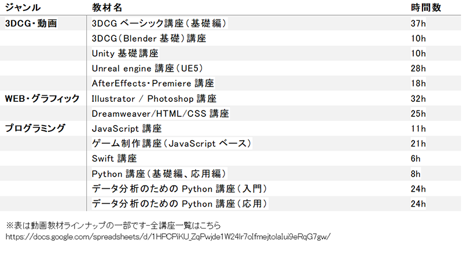Click the JavaScript 講座 course name
463x268 pixels.
(x=126, y=129)
